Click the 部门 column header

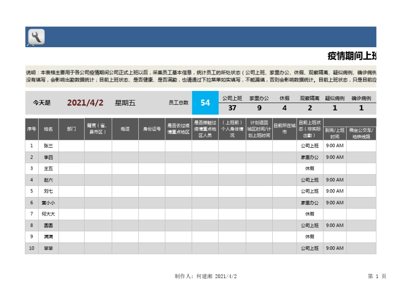tap(72, 129)
